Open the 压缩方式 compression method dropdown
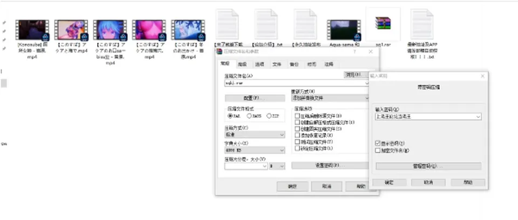This screenshot has width=518, height=220. point(255,134)
